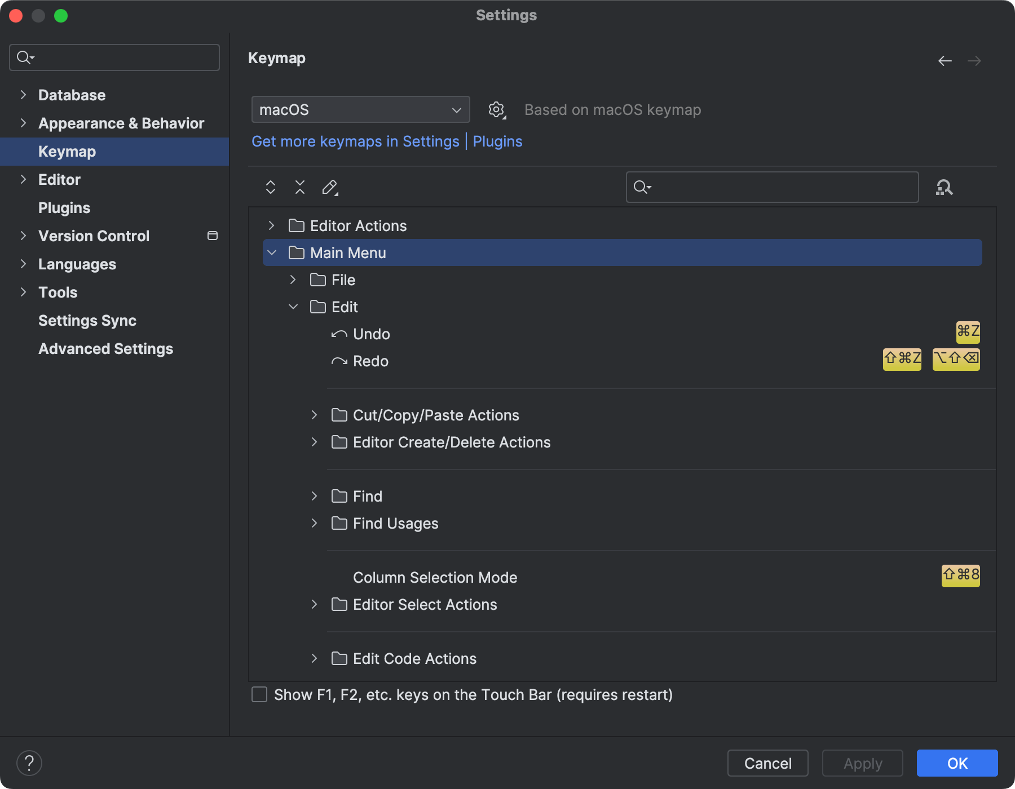Expand the File folder in Main Menu
This screenshot has width=1015, height=789.
[x=293, y=280]
